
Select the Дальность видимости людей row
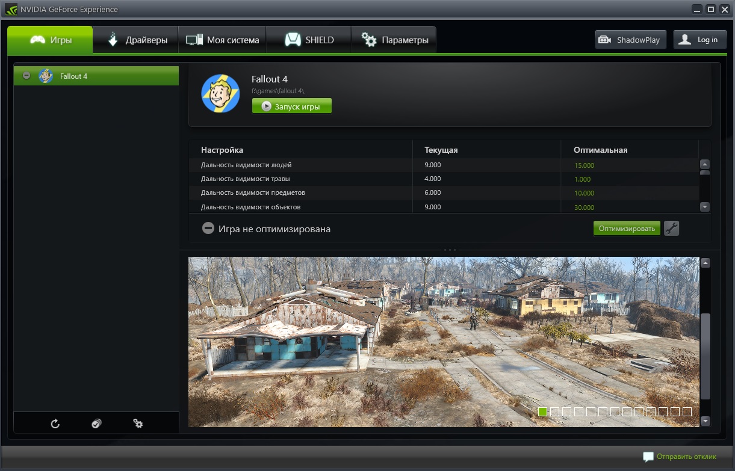coord(444,165)
